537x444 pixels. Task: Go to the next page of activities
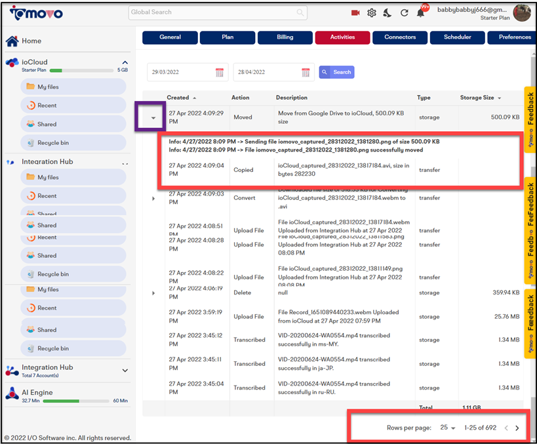pyautogui.click(x=517, y=428)
